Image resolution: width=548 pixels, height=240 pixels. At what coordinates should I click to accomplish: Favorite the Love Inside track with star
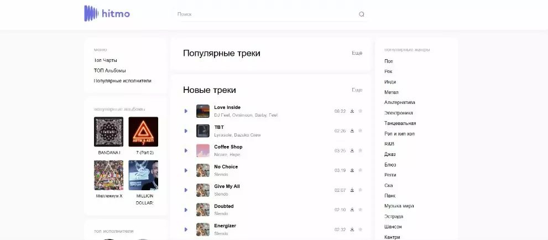[x=361, y=111]
